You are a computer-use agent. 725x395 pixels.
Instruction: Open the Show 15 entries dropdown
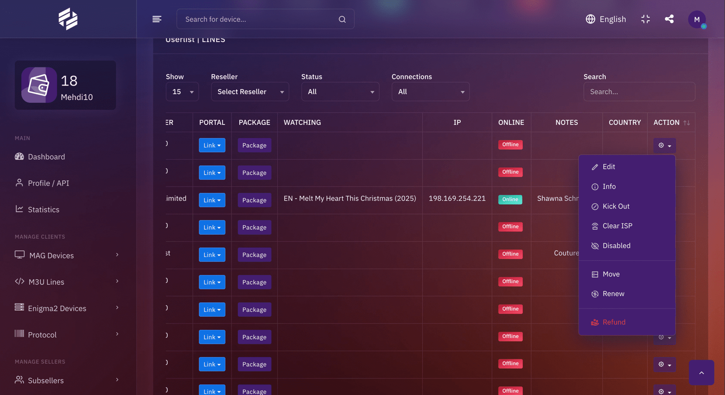(x=182, y=91)
